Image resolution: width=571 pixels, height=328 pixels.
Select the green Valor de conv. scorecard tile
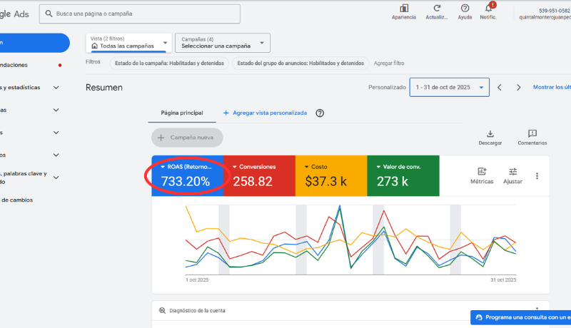click(x=403, y=176)
